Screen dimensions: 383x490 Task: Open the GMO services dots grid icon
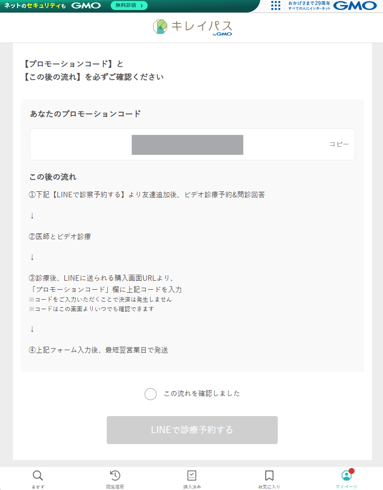276,5
